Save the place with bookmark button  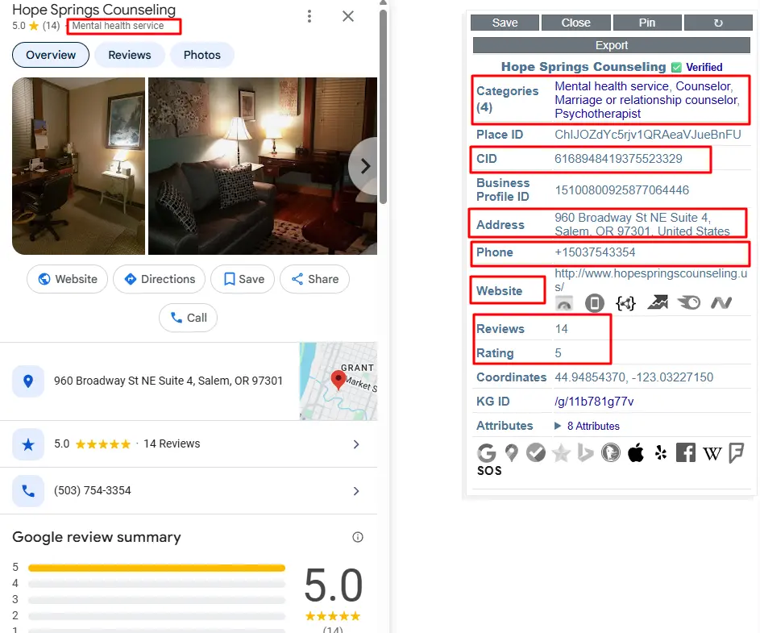click(x=243, y=279)
